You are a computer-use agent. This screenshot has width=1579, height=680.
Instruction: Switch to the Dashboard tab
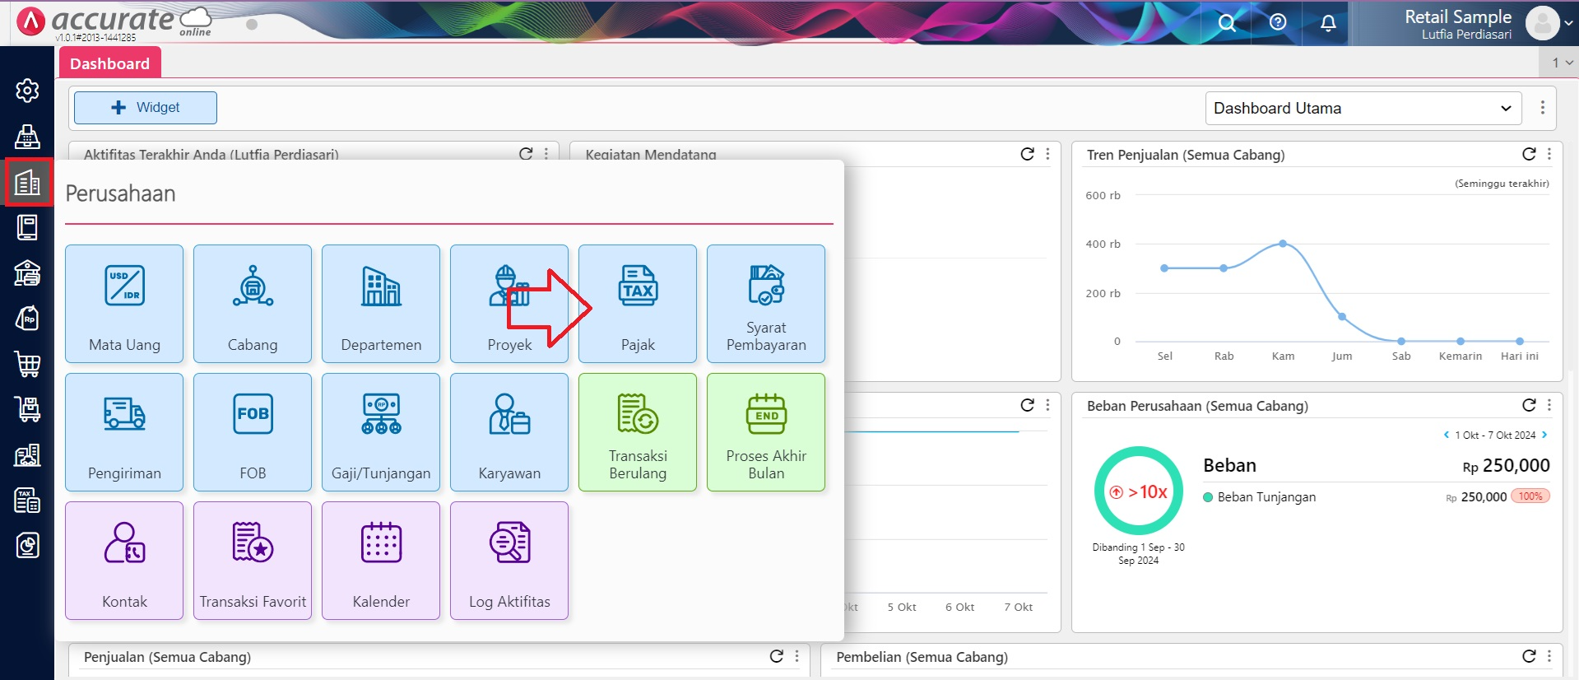[109, 63]
